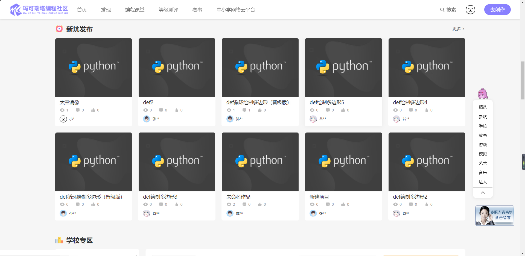Like the def2 project
The image size is (525, 256).
[x=177, y=110]
